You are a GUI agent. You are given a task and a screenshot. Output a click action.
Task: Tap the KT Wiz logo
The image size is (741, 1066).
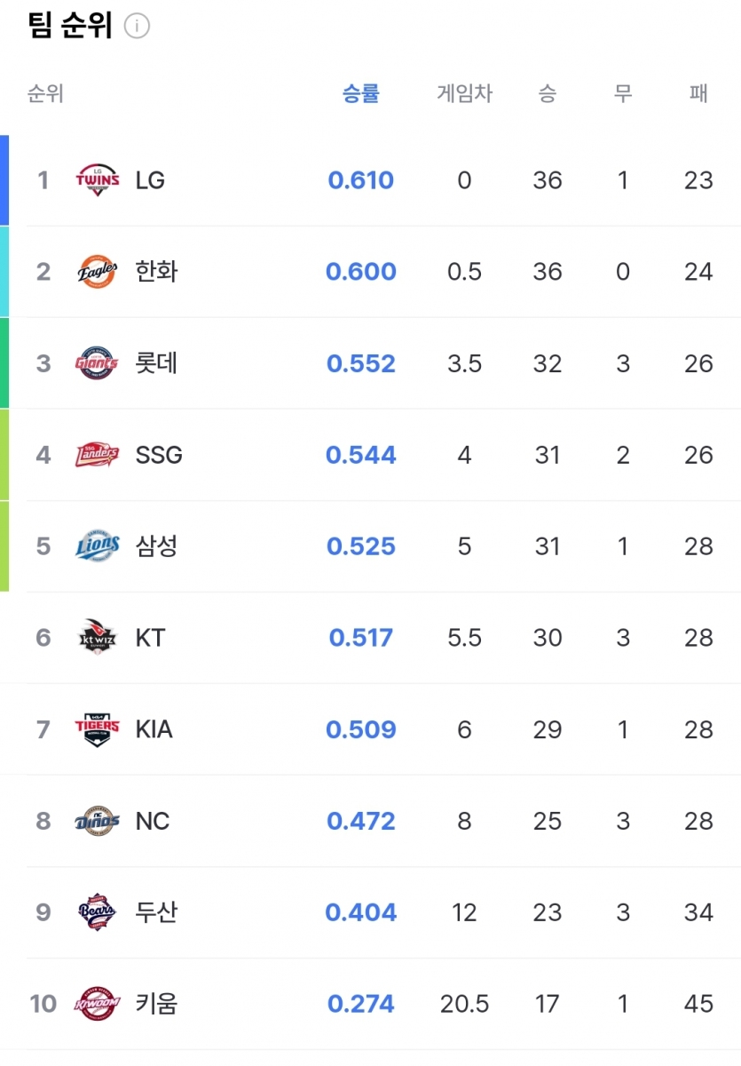point(97,638)
